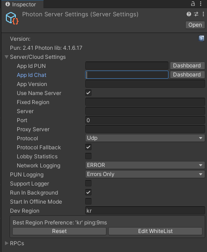This screenshot has width=207, height=252.
Task: Click the component presets slider icon
Action: tap(196, 14)
